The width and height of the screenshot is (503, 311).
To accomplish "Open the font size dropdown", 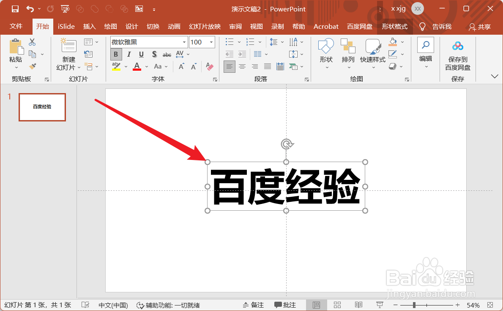I will click(211, 42).
